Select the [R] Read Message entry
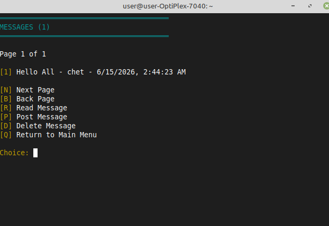The height and width of the screenshot is (226, 329). pos(33,108)
